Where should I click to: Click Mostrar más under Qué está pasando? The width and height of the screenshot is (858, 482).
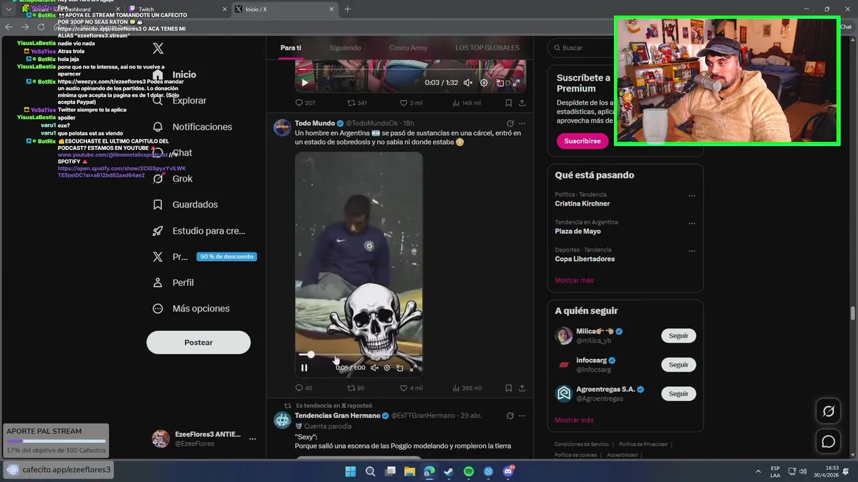pos(574,280)
